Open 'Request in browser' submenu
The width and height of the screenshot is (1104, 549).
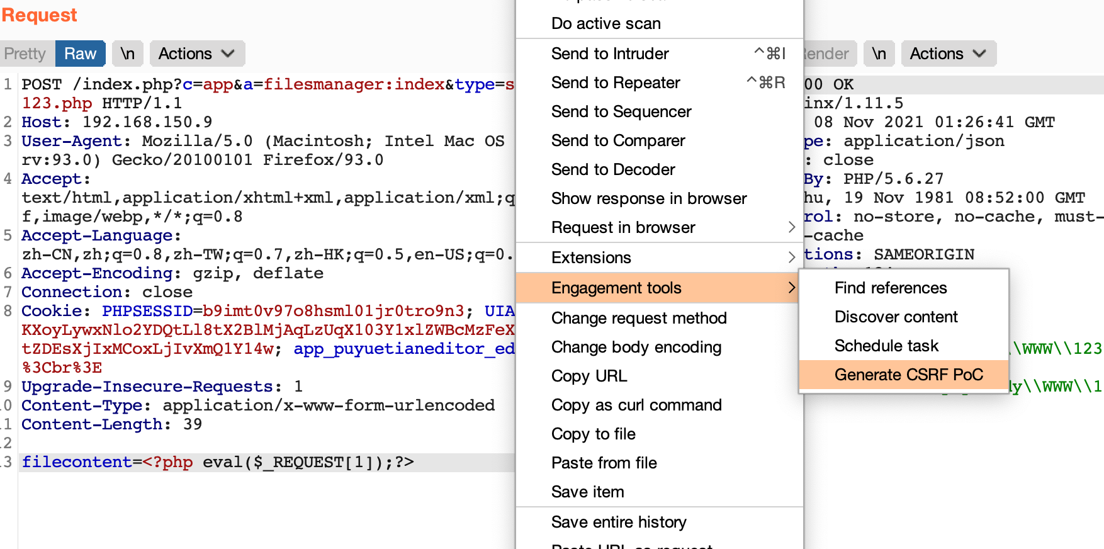click(x=659, y=227)
